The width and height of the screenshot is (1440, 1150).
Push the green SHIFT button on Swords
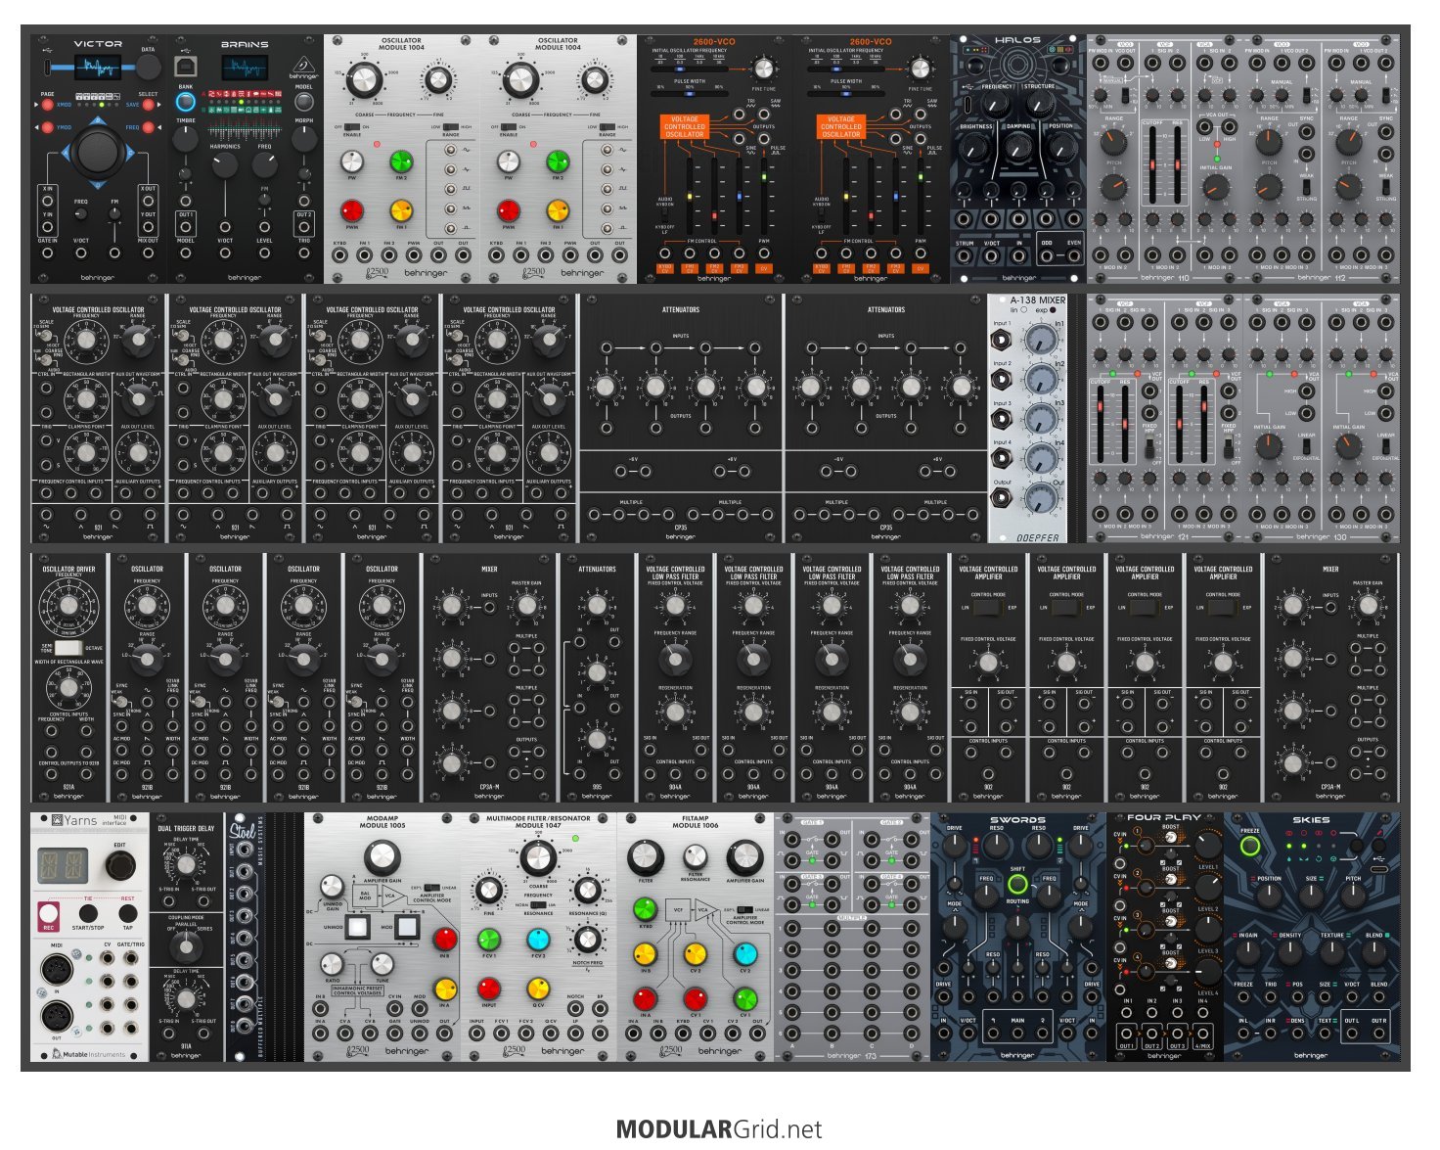tap(1017, 884)
